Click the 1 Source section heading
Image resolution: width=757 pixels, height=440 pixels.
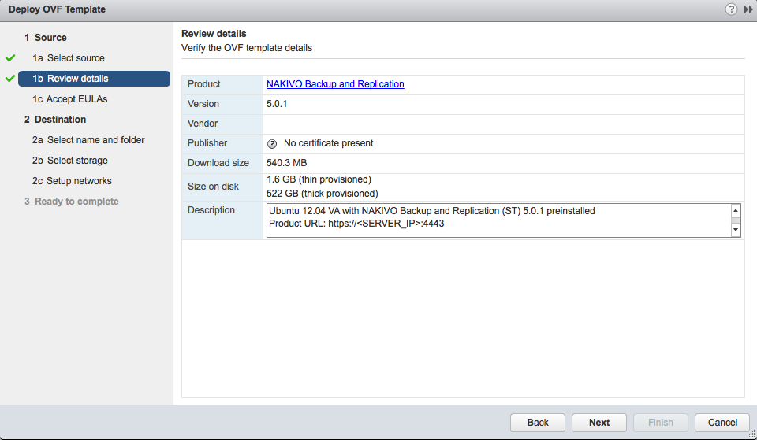coord(46,38)
